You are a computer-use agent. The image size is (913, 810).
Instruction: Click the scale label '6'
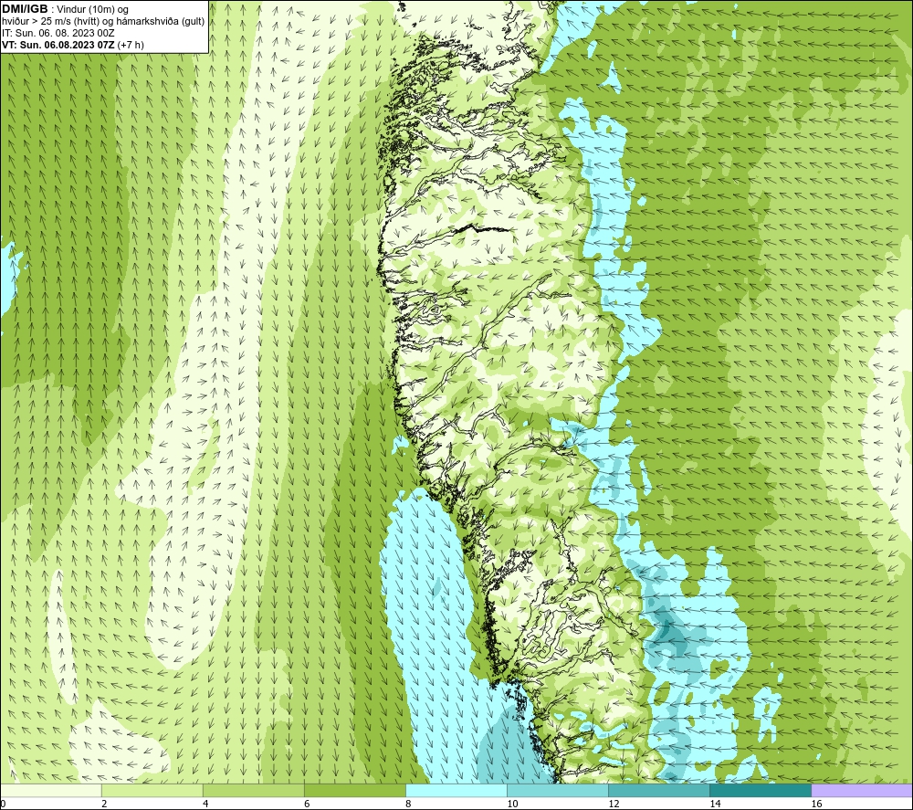(x=307, y=804)
